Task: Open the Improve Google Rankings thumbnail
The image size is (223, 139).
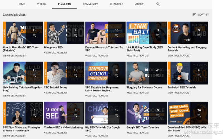Action: 105,73
